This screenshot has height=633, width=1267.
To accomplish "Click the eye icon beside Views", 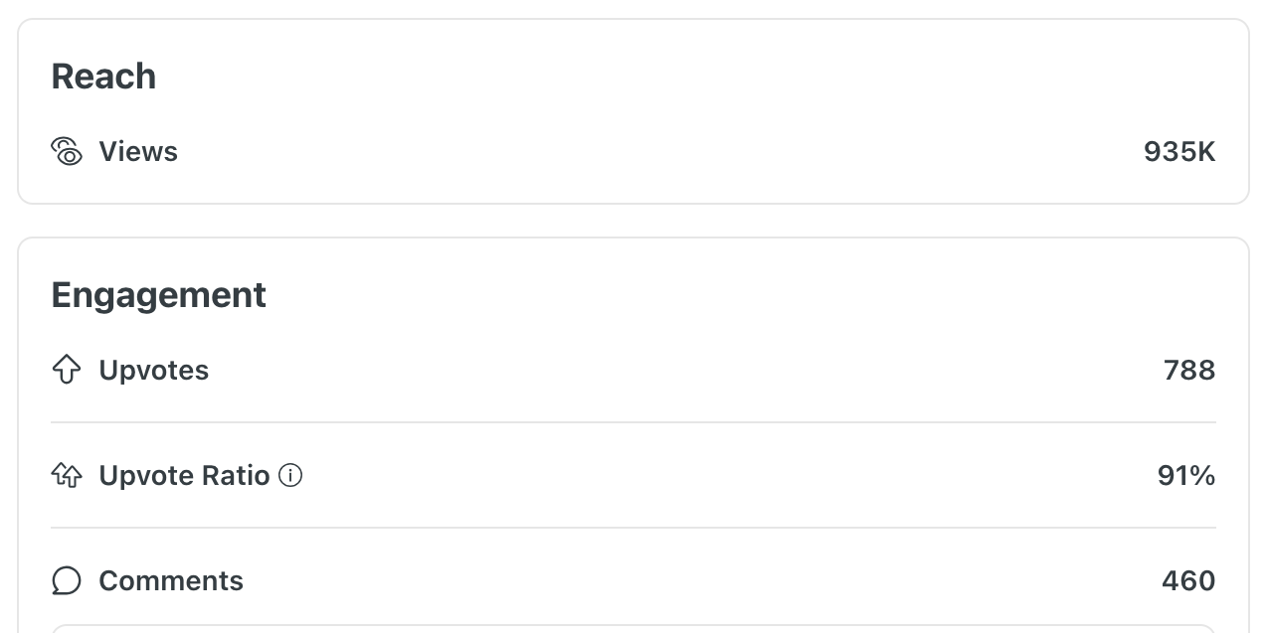I will tap(67, 152).
